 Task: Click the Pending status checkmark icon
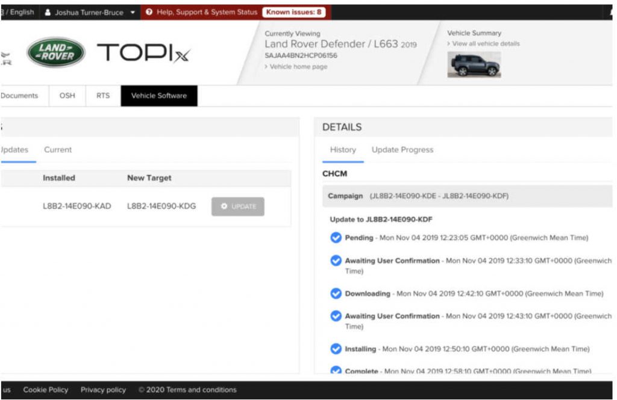coord(336,238)
